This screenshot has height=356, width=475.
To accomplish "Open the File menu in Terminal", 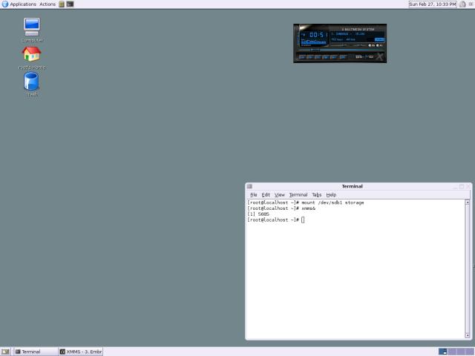I will coord(254,194).
